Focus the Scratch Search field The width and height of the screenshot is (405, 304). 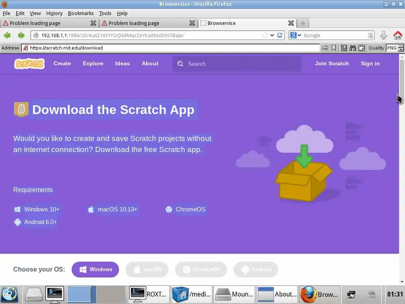coord(237,64)
